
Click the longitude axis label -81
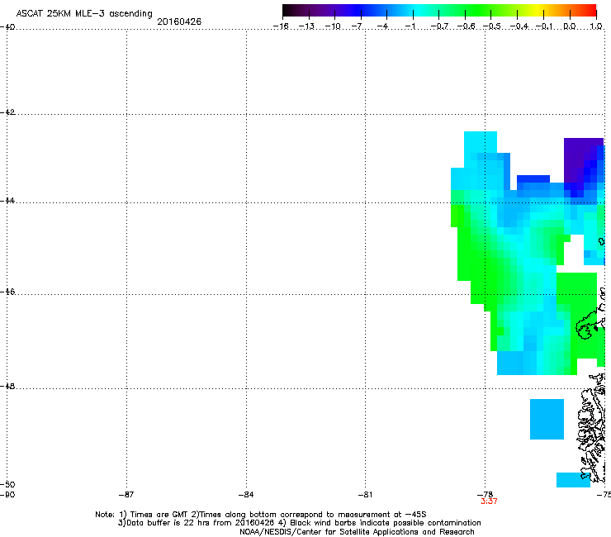(365, 495)
